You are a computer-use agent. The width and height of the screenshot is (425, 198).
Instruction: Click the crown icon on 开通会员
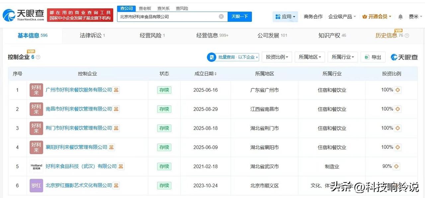pyautogui.click(x=364, y=16)
